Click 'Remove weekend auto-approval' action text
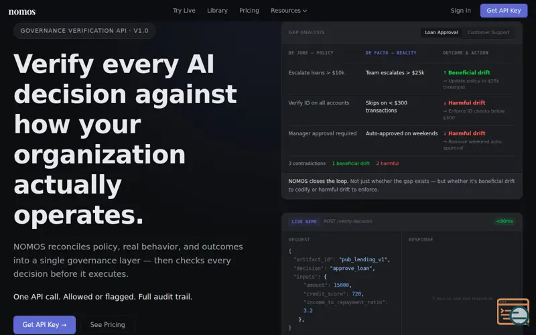The width and height of the screenshot is (536, 335). [x=472, y=145]
